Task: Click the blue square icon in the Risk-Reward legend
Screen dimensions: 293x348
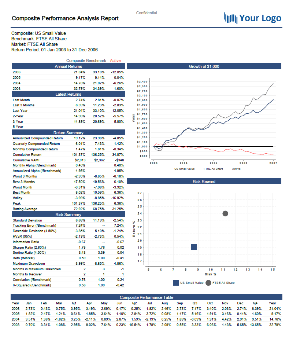Action: (177, 283)
